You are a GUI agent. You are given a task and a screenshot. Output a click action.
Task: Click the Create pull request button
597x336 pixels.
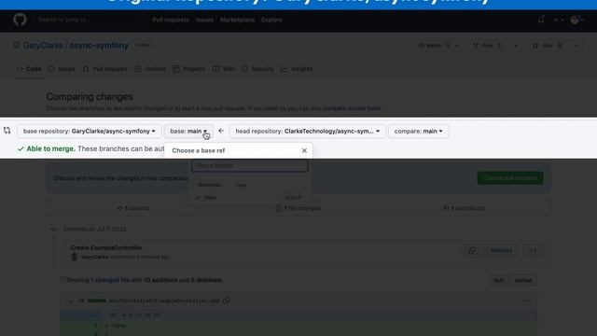(510, 178)
